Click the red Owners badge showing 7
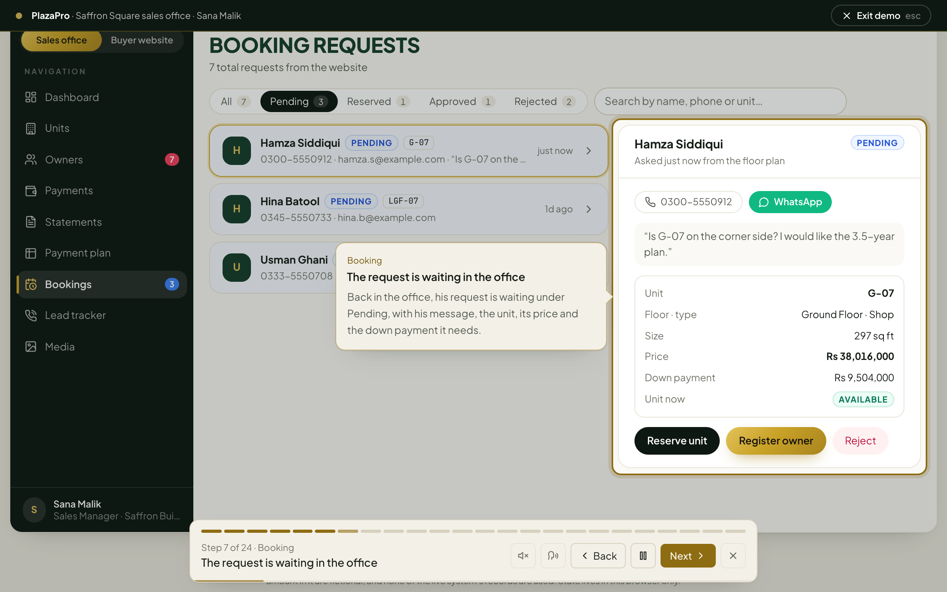The height and width of the screenshot is (592, 947). click(x=172, y=159)
